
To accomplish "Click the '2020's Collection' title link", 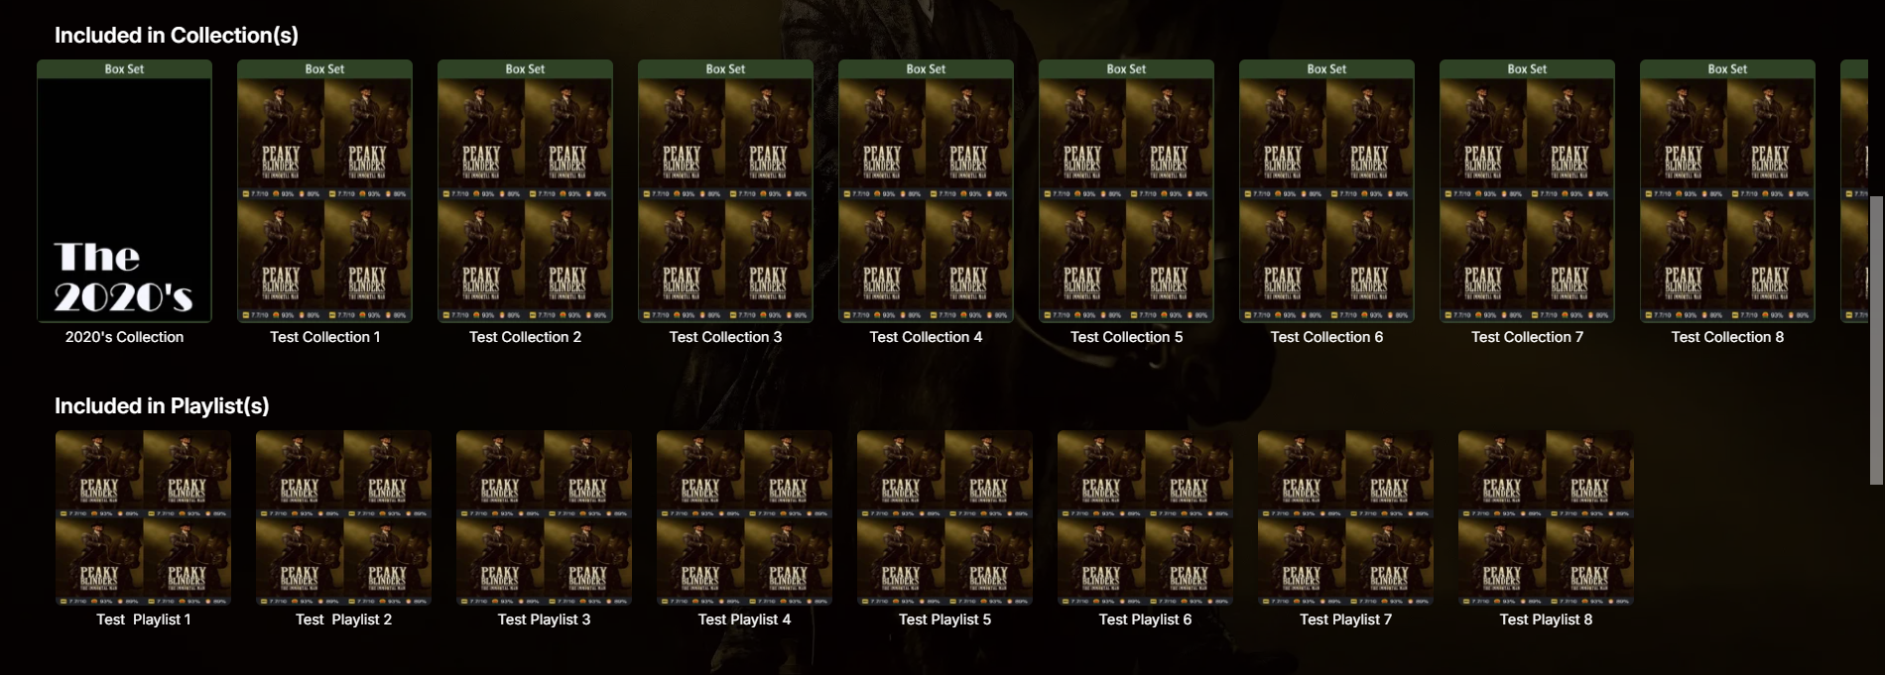I will (124, 337).
